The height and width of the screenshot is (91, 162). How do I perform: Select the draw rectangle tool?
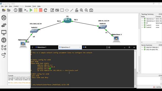(x=62, y=10)
